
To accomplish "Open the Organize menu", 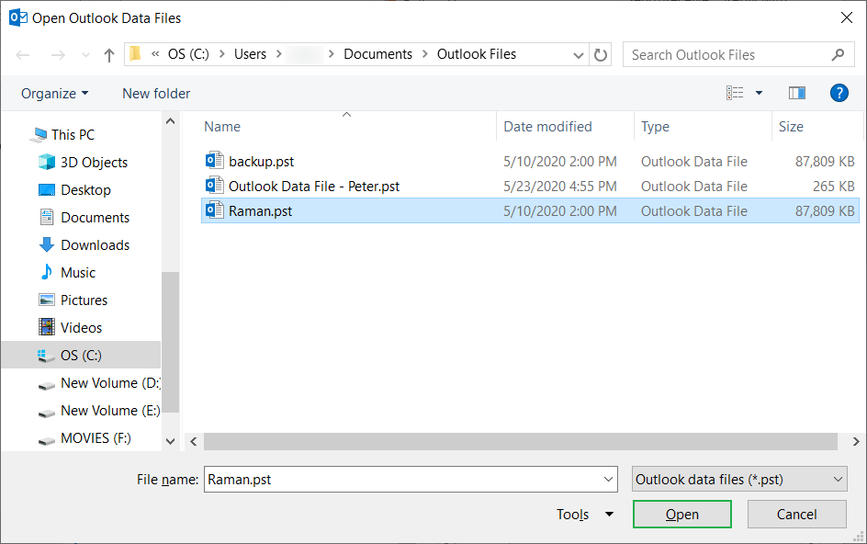I will (x=54, y=94).
